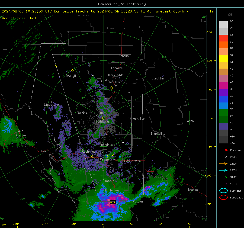The height and width of the screenshot is (228, 244).
Task: Click the 'Forecast 0.5(hr)' header text
Action: click(x=171, y=11)
